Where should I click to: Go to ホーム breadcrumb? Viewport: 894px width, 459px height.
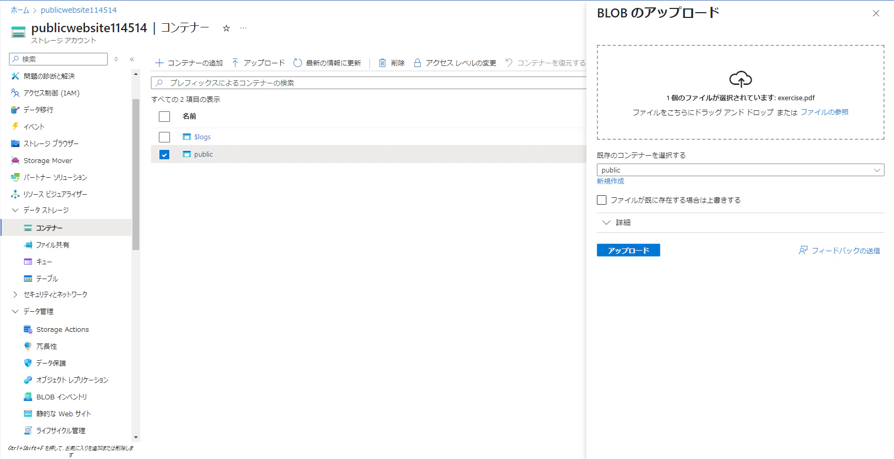(20, 10)
